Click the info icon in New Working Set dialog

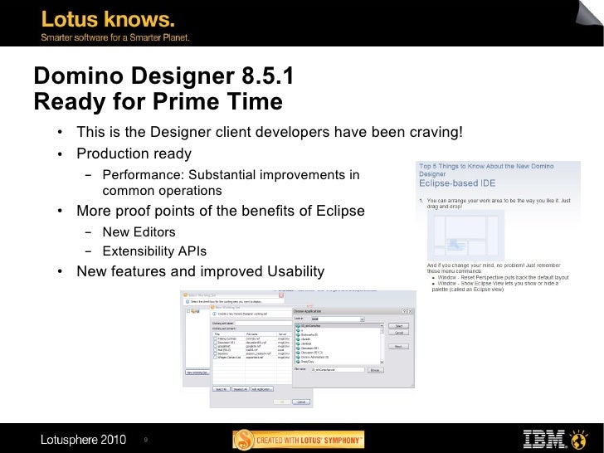click(x=214, y=314)
